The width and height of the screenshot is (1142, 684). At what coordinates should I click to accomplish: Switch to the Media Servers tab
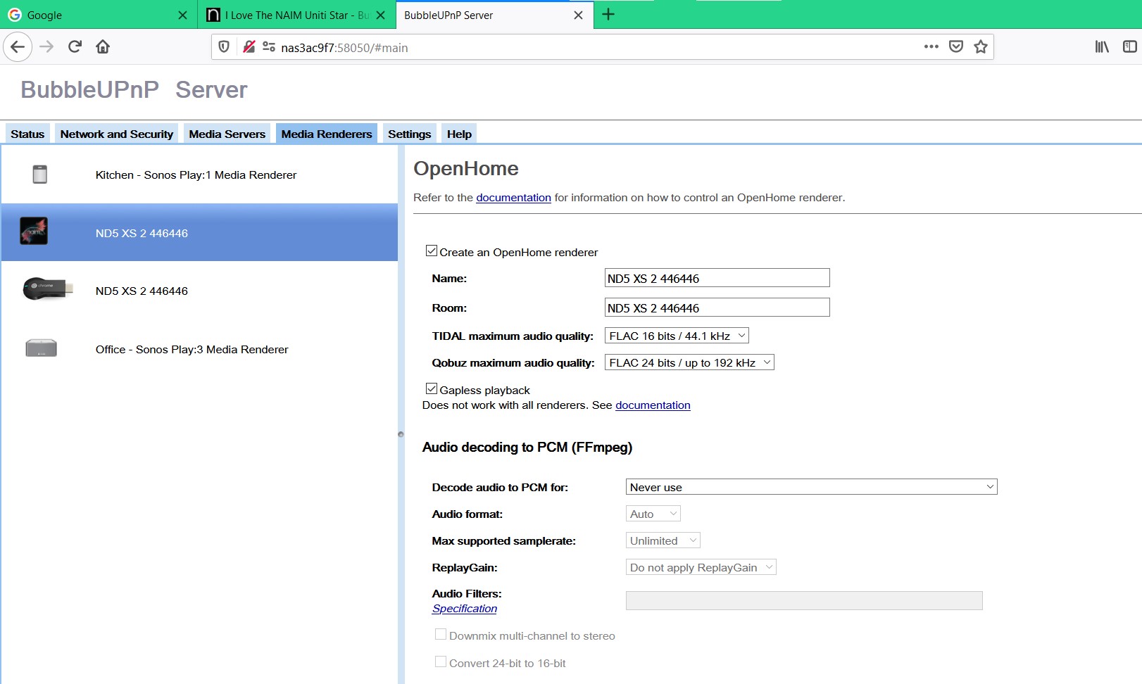pos(227,134)
